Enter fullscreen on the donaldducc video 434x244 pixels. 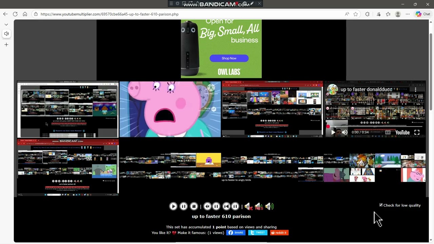(417, 133)
